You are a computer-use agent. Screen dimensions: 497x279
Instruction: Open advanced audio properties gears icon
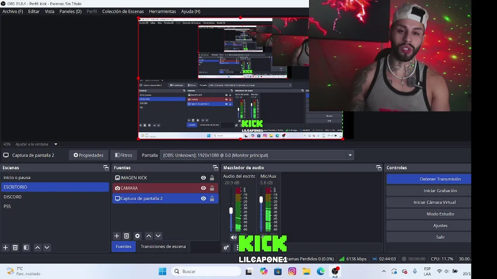tap(226, 248)
